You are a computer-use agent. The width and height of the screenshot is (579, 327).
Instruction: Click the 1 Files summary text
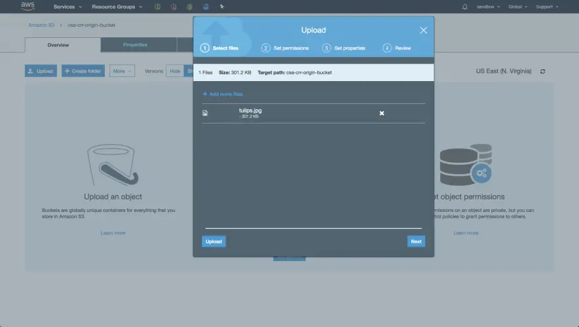[x=205, y=73]
